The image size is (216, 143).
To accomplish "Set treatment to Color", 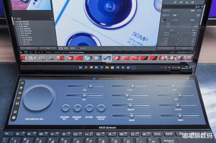I will 192,11.
